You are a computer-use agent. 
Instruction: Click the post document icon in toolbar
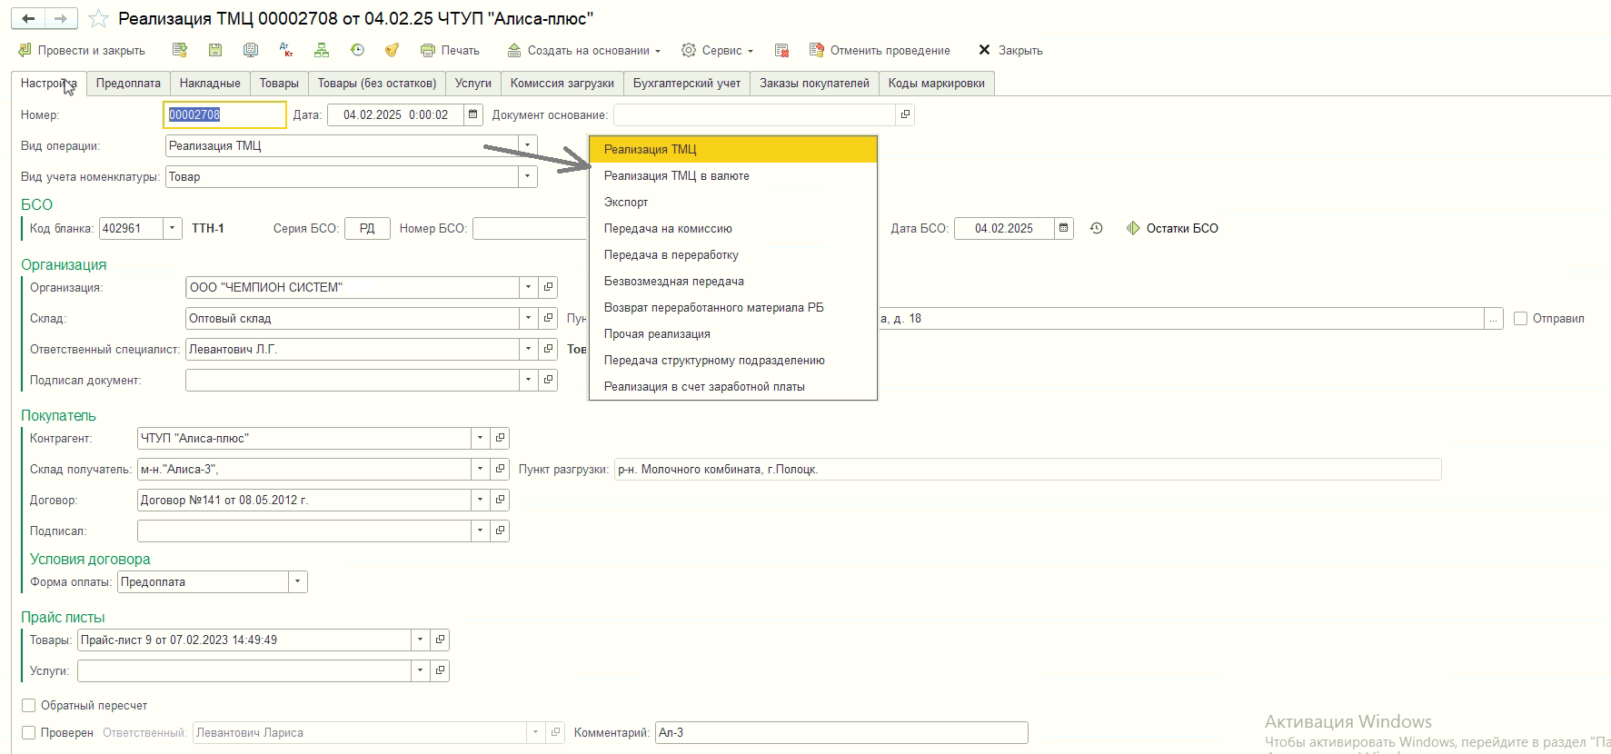click(180, 50)
